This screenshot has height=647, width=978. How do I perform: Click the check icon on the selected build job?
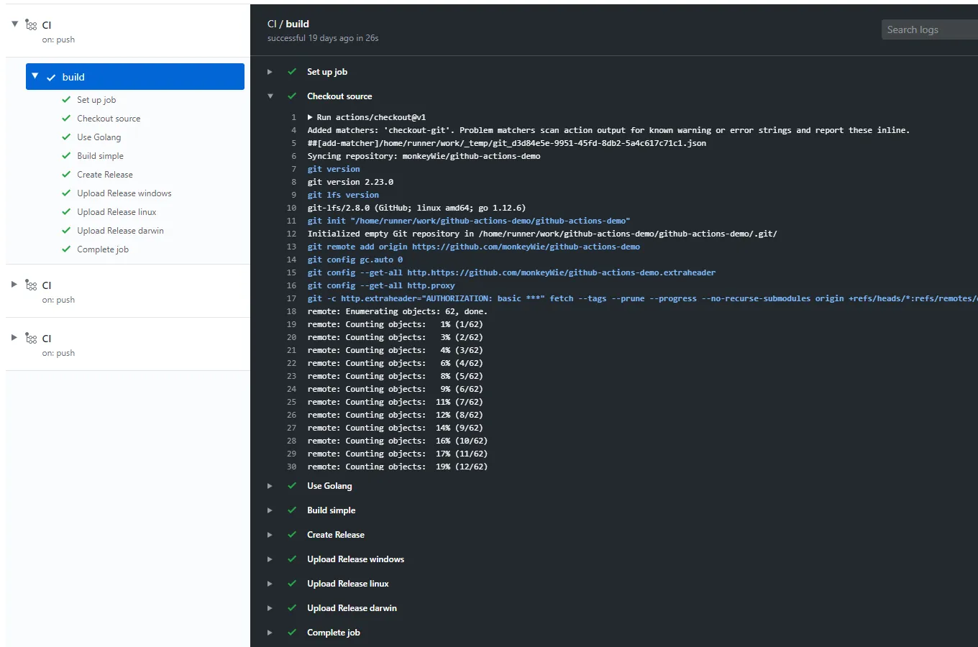point(51,78)
